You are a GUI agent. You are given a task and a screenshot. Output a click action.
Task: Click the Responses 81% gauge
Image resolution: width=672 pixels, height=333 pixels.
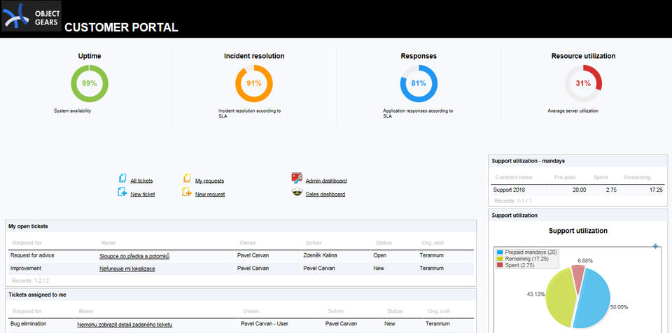pos(419,83)
